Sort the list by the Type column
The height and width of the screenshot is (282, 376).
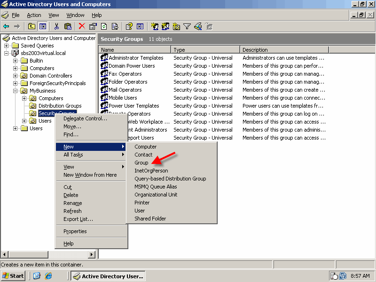pyautogui.click(x=205, y=50)
